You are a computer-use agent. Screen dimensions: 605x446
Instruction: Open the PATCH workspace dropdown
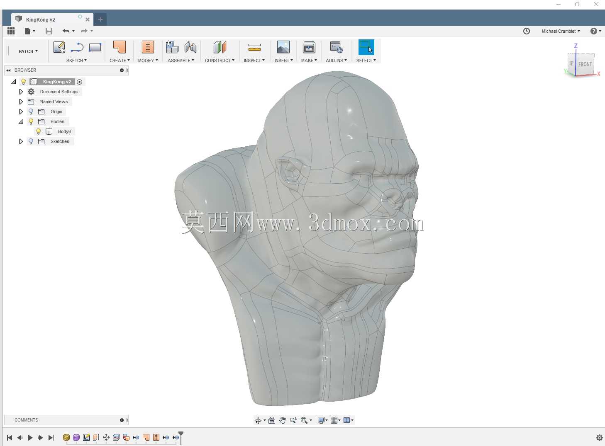pyautogui.click(x=28, y=51)
